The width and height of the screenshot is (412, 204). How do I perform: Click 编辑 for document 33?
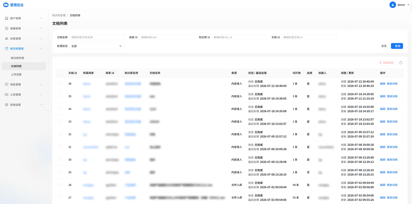pos(383,122)
